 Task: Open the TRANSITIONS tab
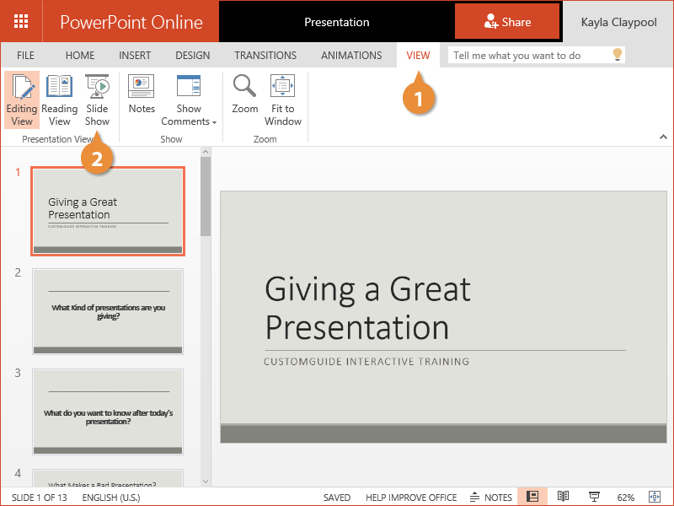tap(265, 56)
